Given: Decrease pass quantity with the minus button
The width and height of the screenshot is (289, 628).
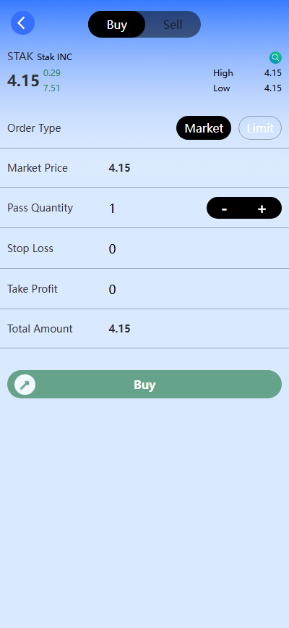Looking at the screenshot, I should (224, 209).
